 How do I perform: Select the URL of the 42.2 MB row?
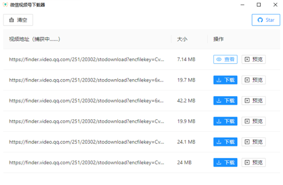(x=86, y=100)
